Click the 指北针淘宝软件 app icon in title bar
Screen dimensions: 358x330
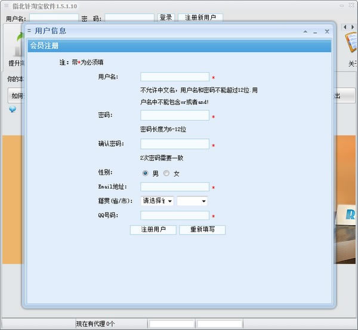6,6
